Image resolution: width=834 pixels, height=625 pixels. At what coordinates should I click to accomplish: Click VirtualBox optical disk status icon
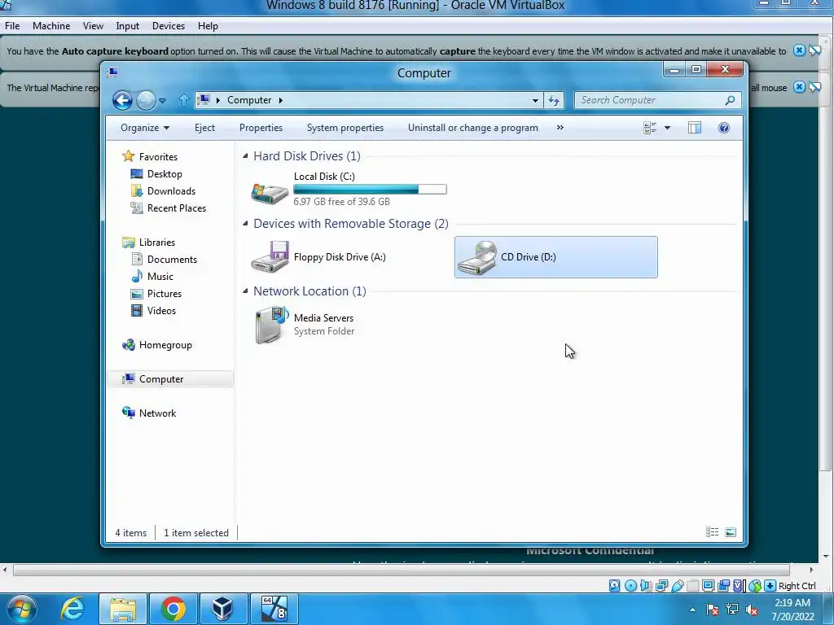(630, 586)
